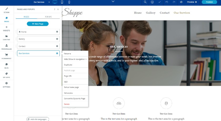221x121 pixels.
Task: Open the Design sidebar panel
Action: (x=7, y=10)
